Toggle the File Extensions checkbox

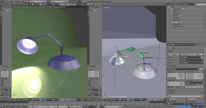pyautogui.click(x=187, y=99)
